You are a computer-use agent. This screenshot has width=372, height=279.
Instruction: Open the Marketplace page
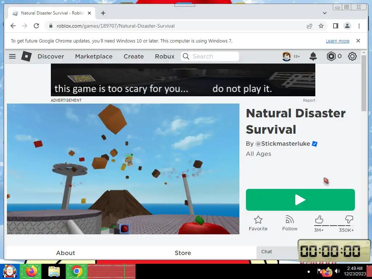(x=94, y=56)
